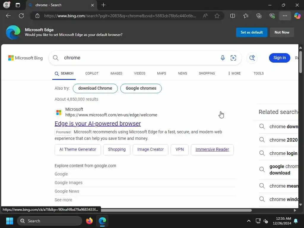Search using an image icon
This screenshot has height=228, width=304.
tap(233, 58)
